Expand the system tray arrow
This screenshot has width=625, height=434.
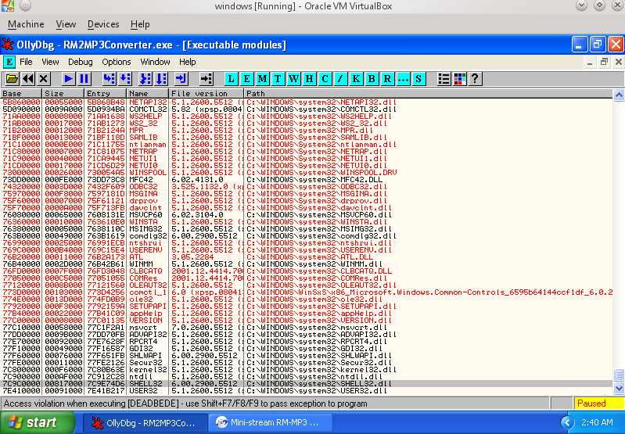click(x=567, y=422)
